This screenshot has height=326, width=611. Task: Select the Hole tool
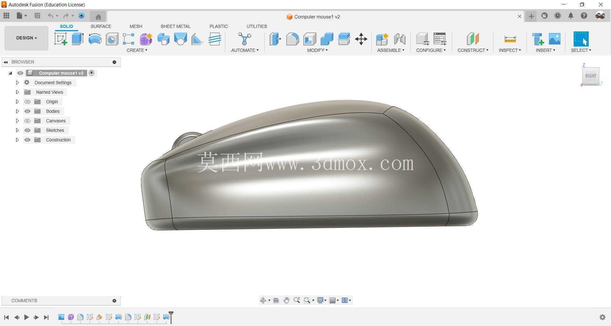click(x=112, y=39)
